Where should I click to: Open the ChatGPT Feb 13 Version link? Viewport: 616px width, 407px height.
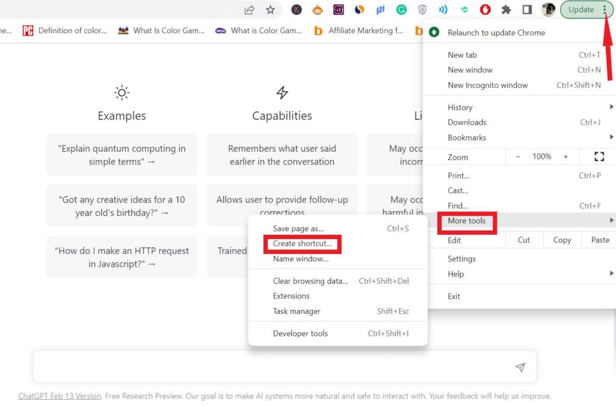coord(60,396)
